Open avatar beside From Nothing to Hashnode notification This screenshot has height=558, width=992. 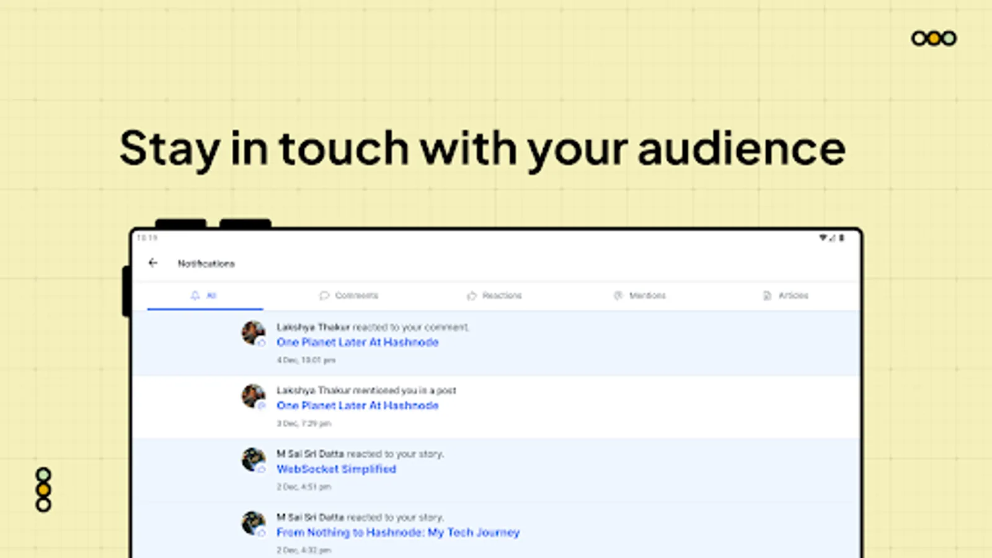pos(254,523)
